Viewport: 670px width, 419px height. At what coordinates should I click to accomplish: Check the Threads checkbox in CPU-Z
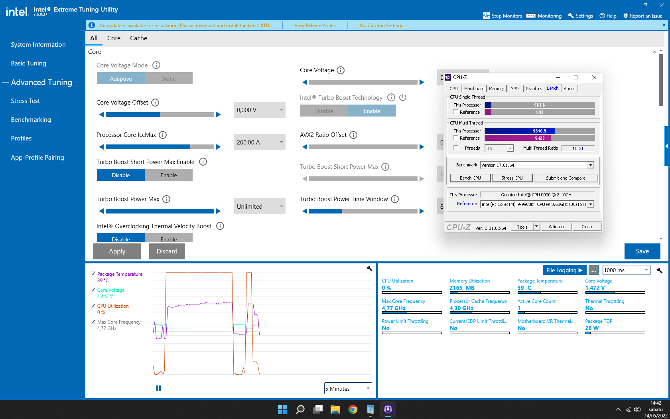coord(456,148)
